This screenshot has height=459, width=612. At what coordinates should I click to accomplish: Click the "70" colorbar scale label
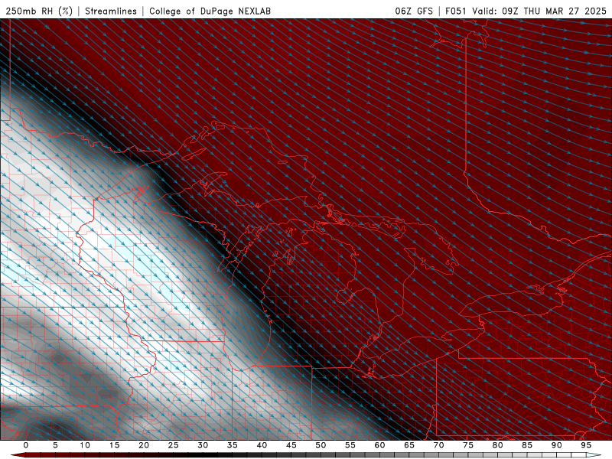(438, 445)
